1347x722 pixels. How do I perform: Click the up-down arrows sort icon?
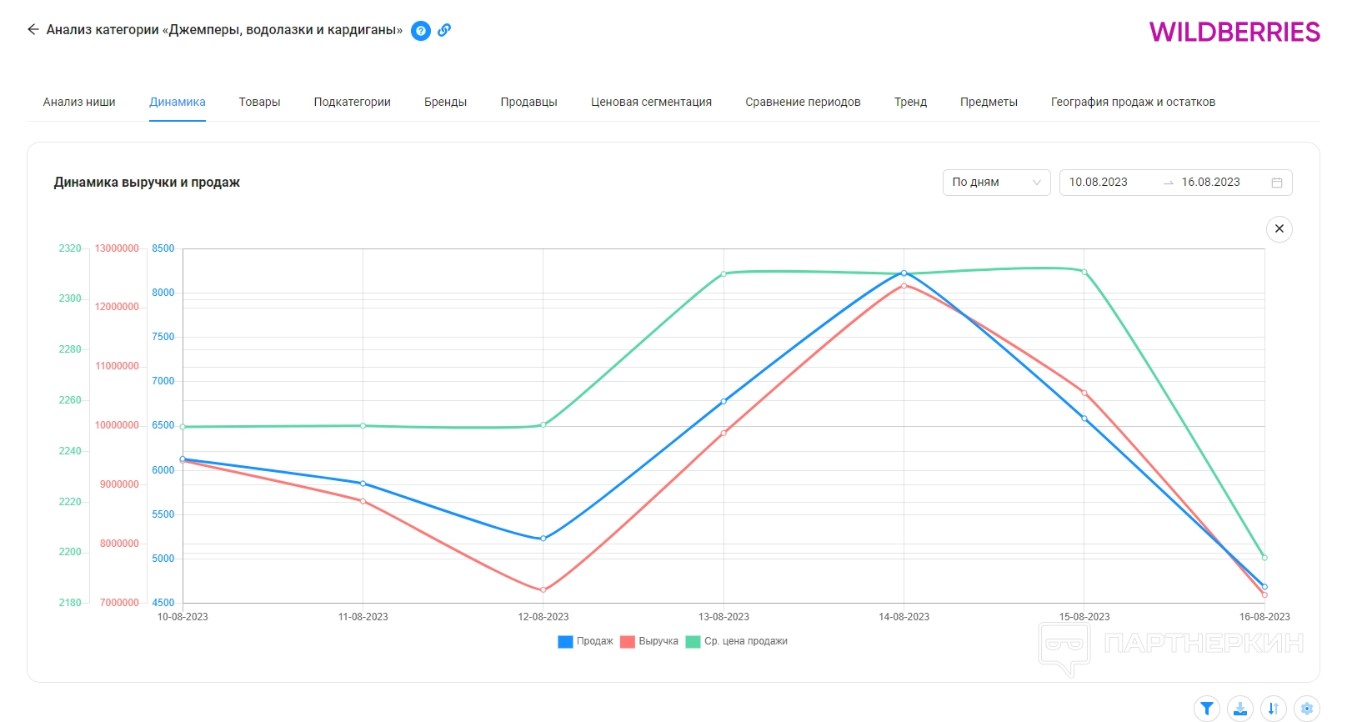tap(1273, 709)
